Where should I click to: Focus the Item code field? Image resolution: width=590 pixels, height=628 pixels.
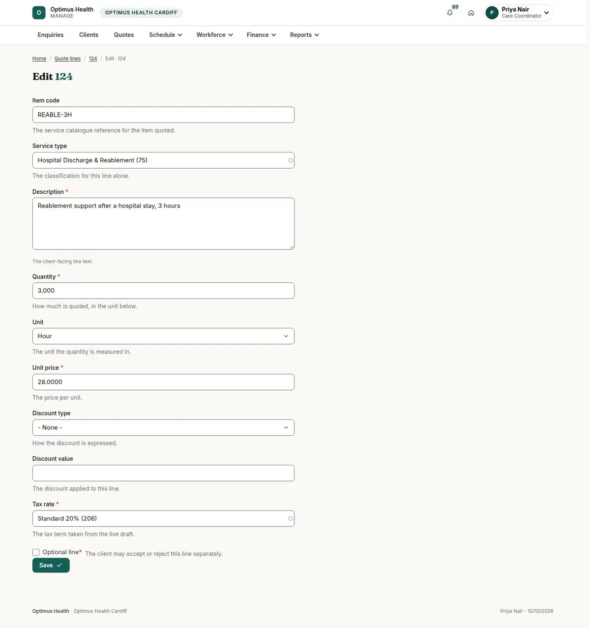(163, 115)
